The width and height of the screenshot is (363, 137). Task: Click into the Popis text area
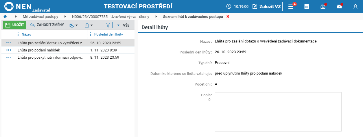click(x=278, y=112)
